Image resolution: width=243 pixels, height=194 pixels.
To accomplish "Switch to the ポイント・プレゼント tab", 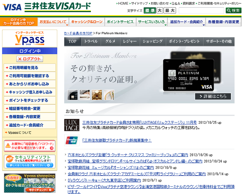I will pyautogui.click(x=184, y=41).
